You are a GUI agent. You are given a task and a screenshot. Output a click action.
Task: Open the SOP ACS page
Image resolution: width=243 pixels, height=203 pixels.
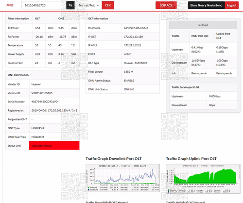(x=166, y=5)
